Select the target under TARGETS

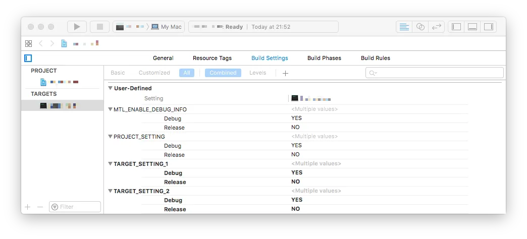pos(62,106)
